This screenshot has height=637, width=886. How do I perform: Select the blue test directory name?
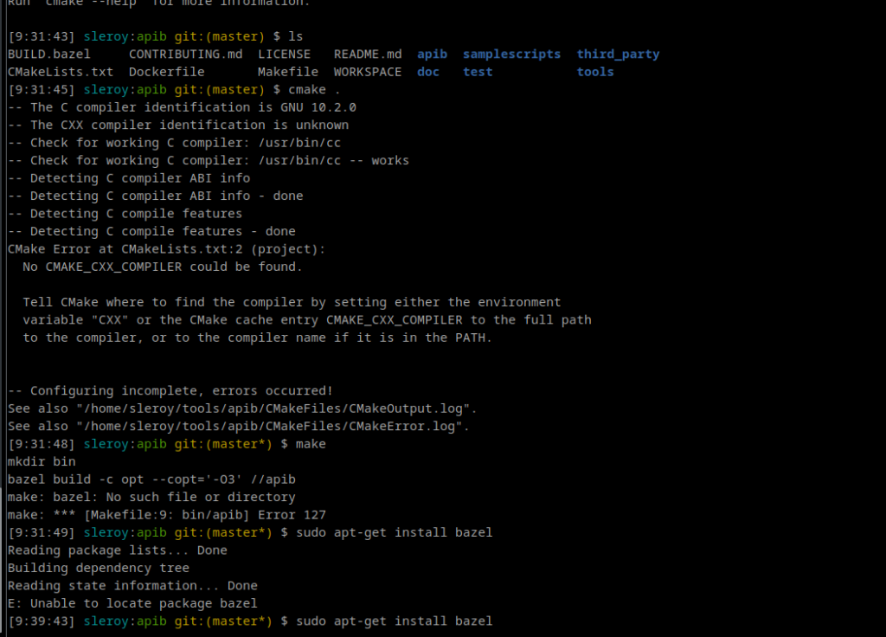tap(478, 72)
